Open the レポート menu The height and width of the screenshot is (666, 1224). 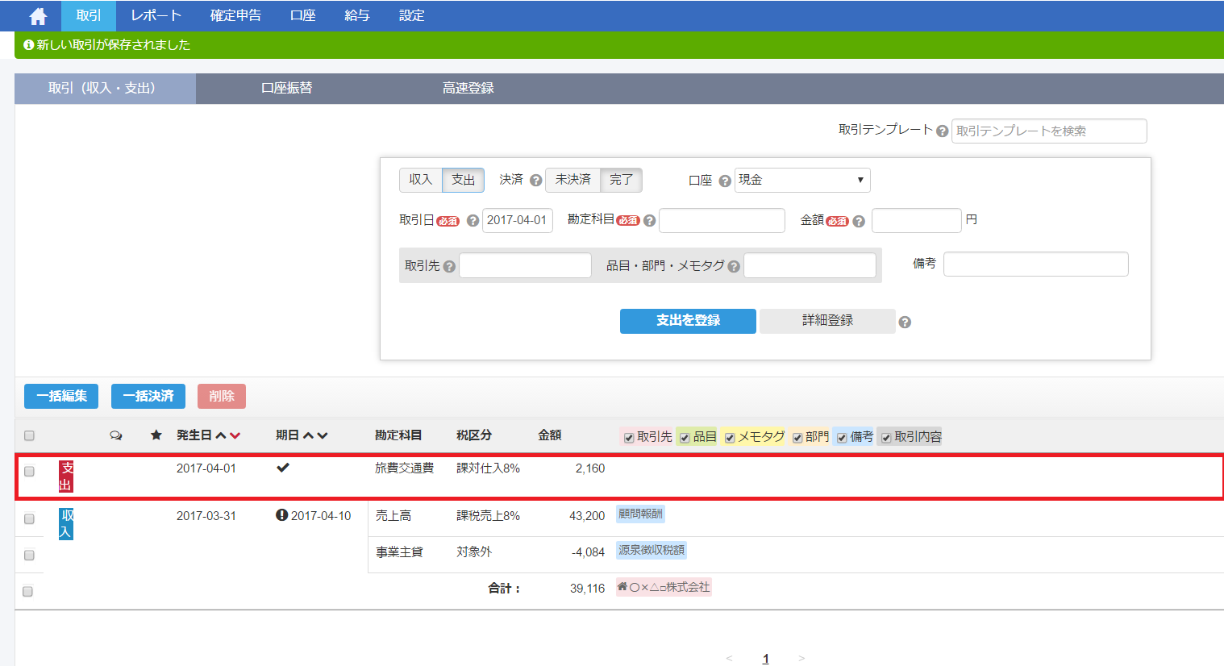pyautogui.click(x=156, y=16)
